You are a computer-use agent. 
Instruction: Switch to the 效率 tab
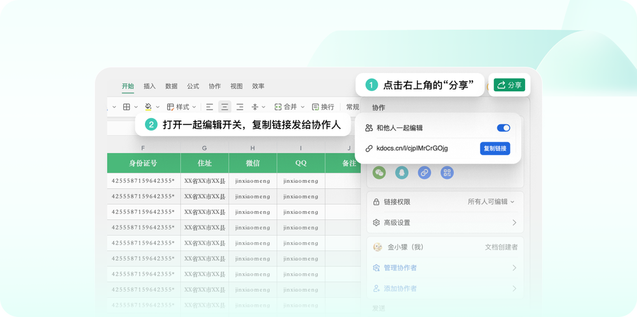(258, 86)
